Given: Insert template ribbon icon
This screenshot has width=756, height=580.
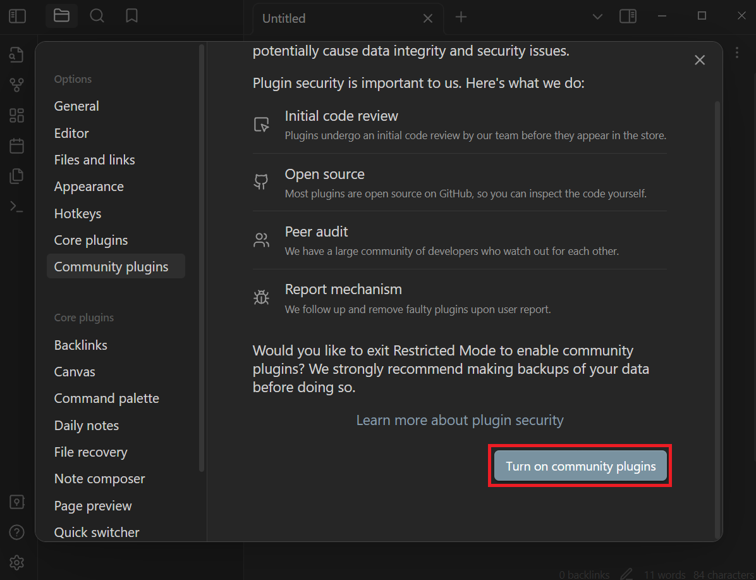Looking at the screenshot, I should 17,176.
